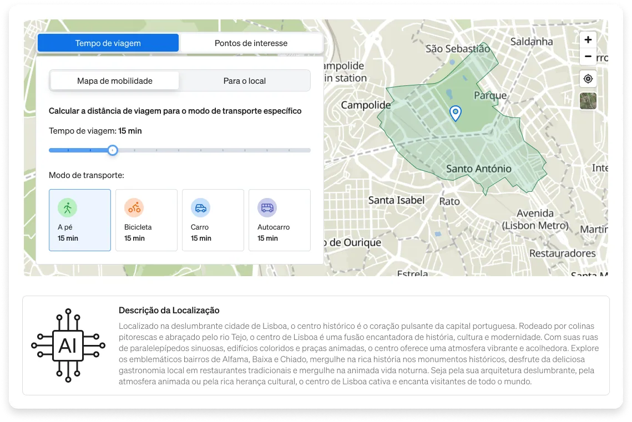Click the Saldanha map label
The image size is (632, 422).
(x=532, y=42)
